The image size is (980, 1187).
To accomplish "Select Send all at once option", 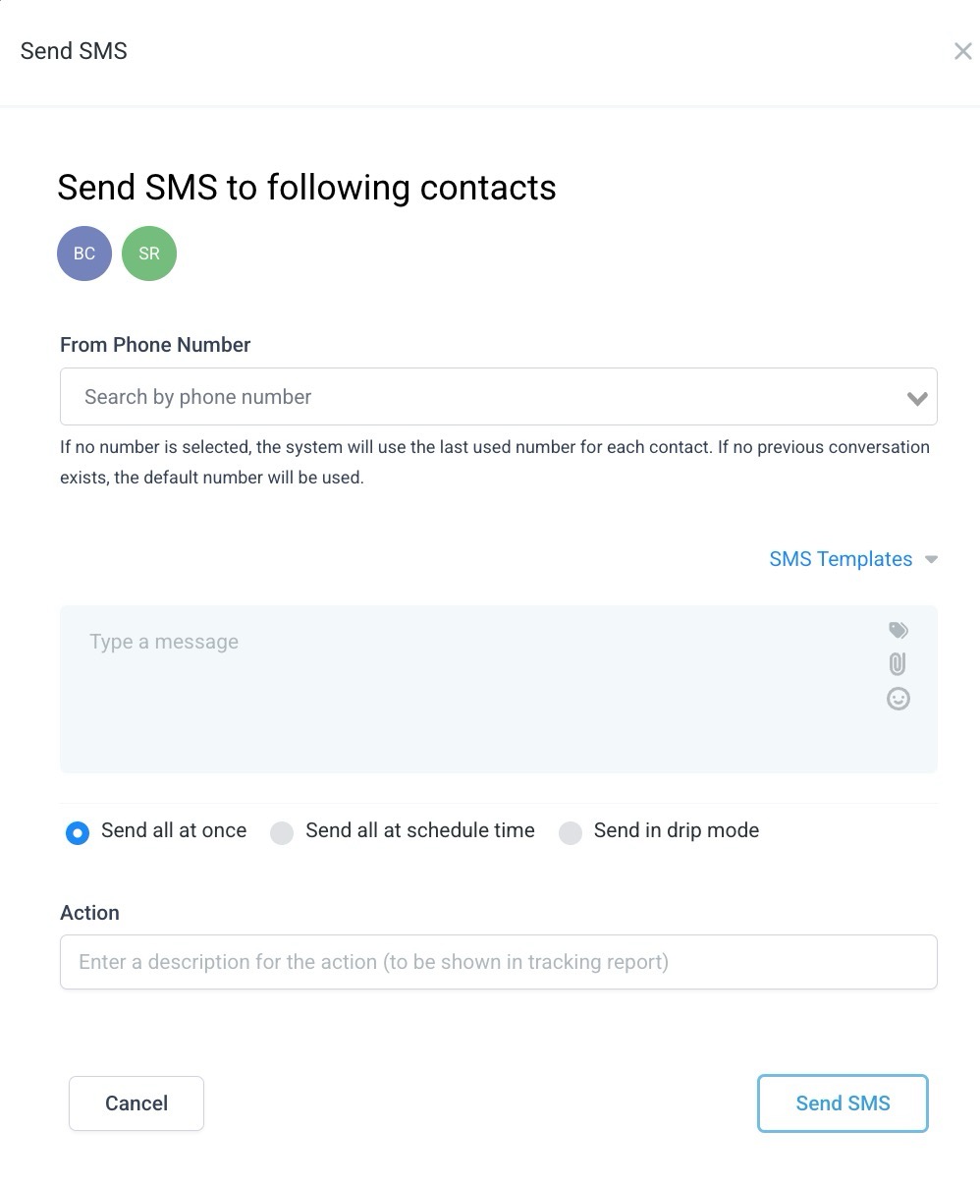I will tap(78, 833).
